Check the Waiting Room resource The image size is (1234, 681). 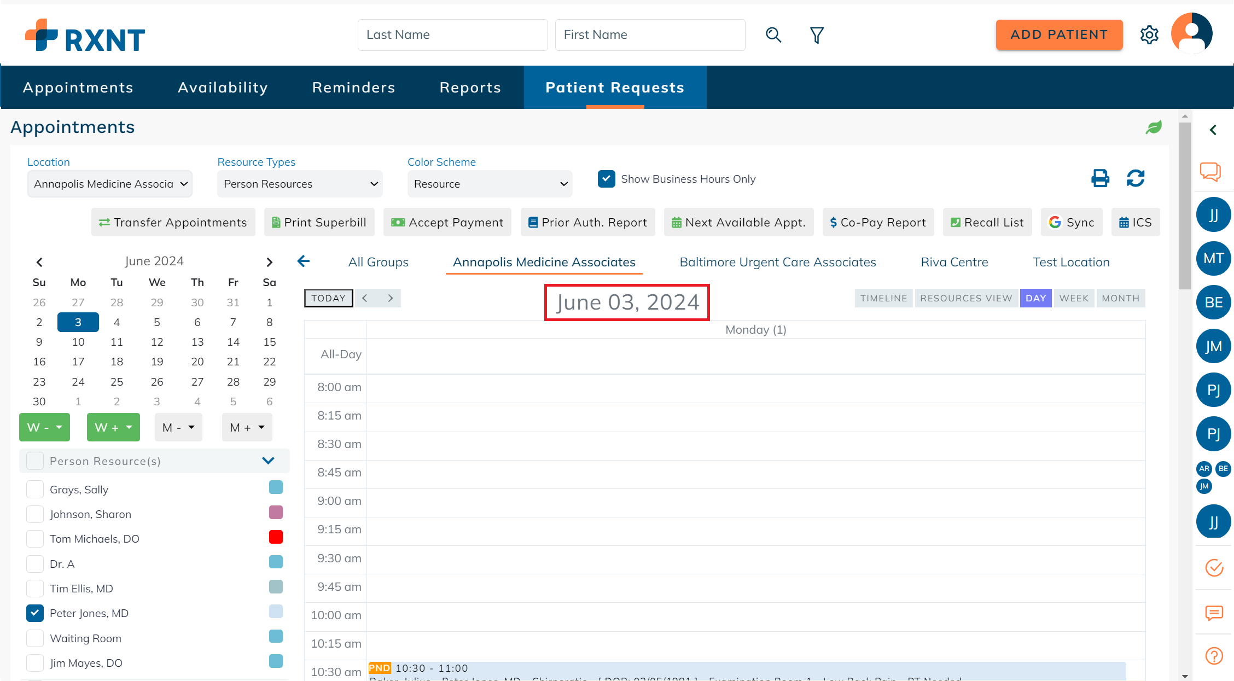coord(35,638)
